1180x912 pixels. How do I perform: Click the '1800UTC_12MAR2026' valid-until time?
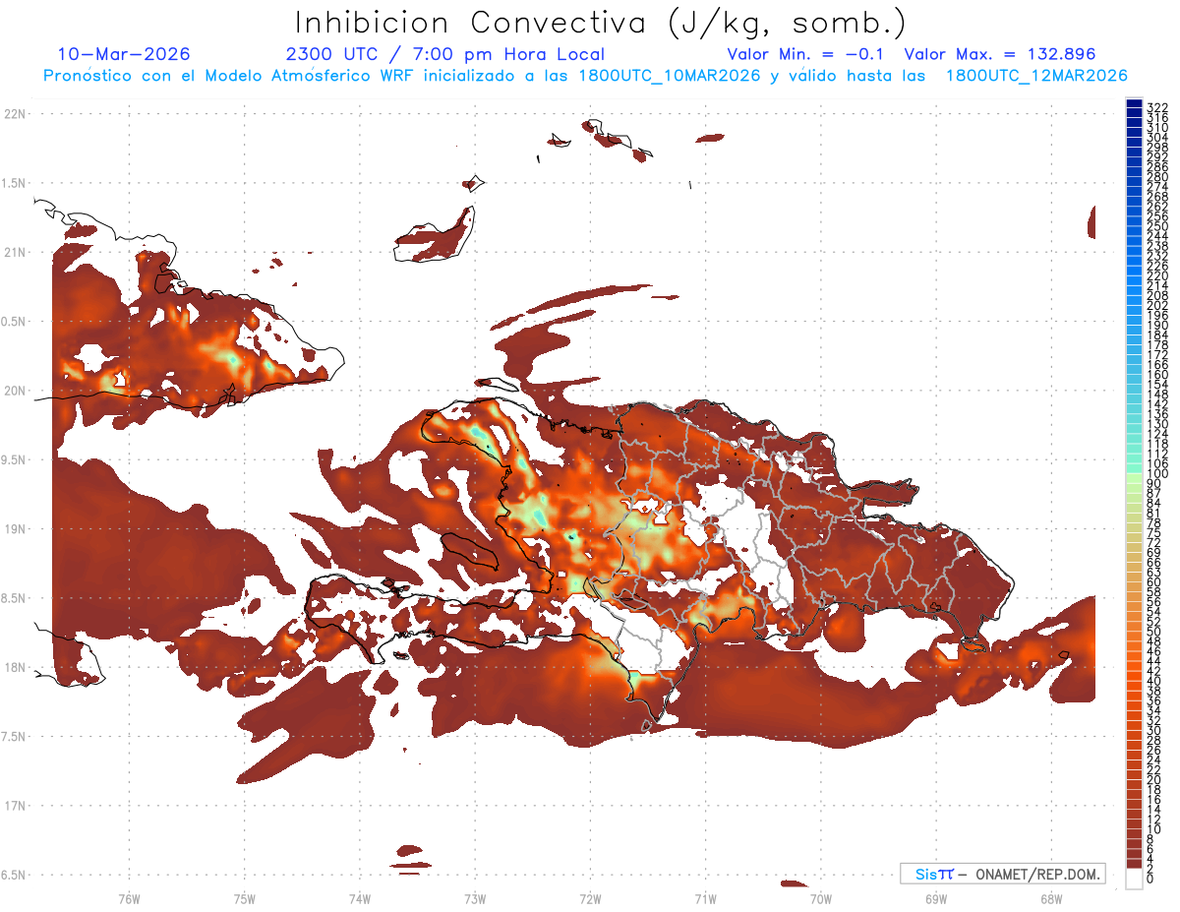click(x=1036, y=76)
